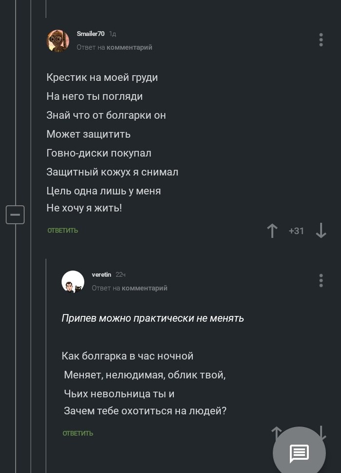Open veretin's profile avatar

tap(73, 281)
